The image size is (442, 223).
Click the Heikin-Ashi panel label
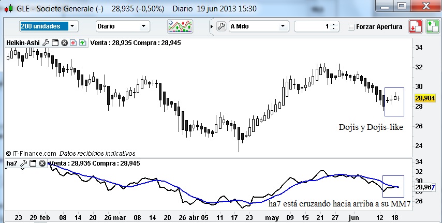pyautogui.click(x=23, y=43)
